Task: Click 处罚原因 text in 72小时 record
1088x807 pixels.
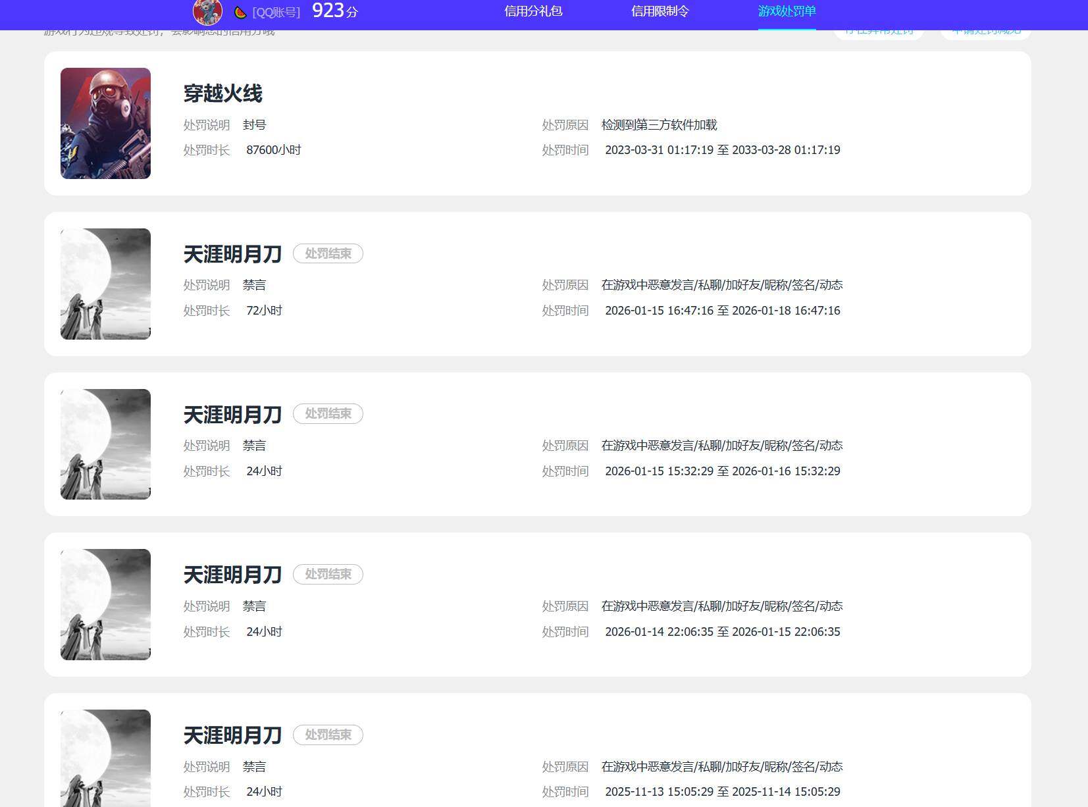Action: coord(722,285)
